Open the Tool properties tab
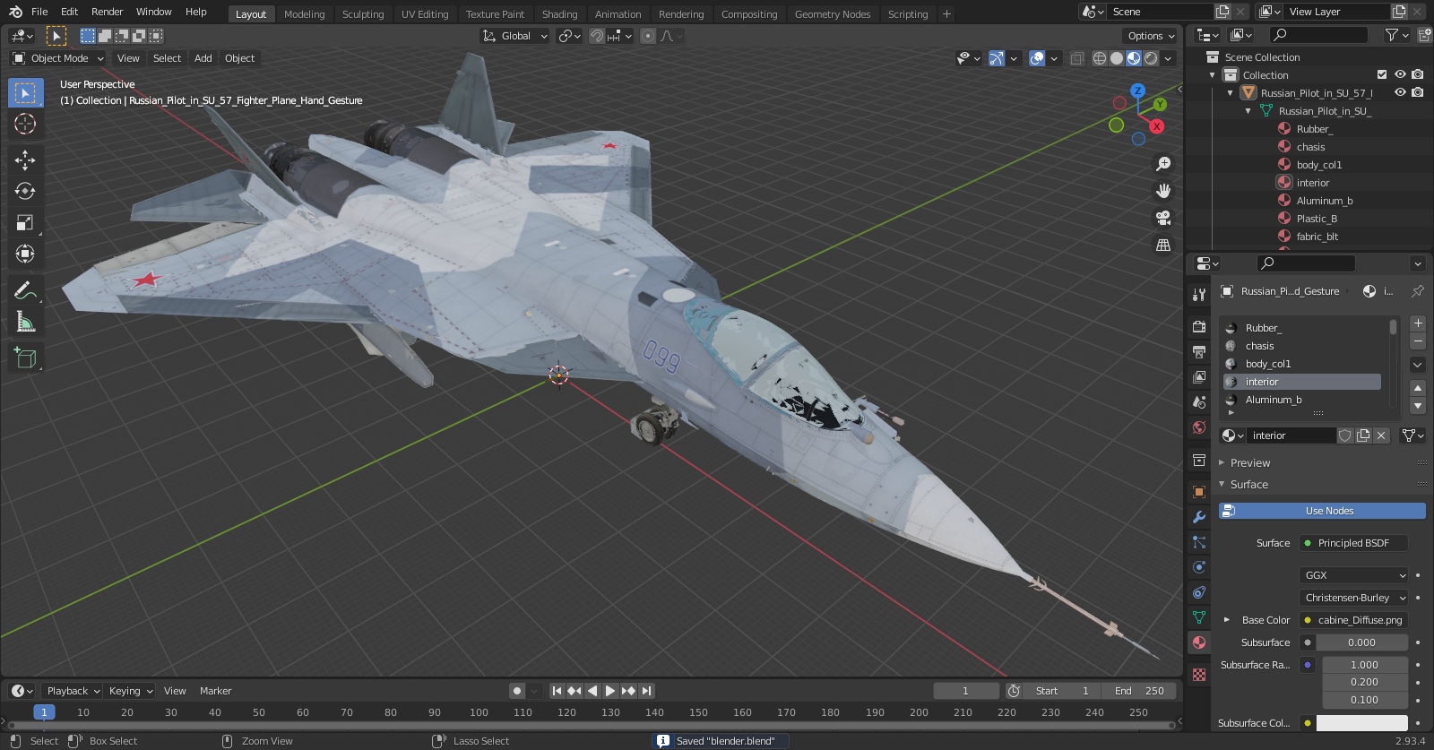 click(1199, 295)
